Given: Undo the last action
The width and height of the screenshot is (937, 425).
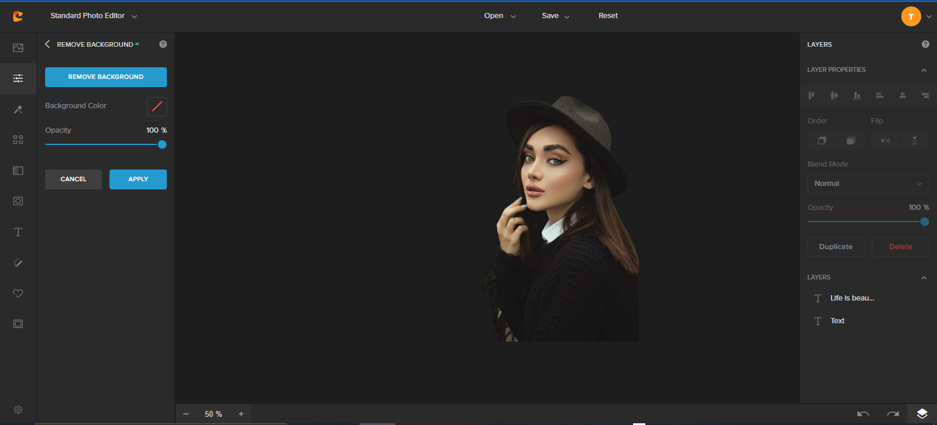Looking at the screenshot, I should pyautogui.click(x=863, y=414).
